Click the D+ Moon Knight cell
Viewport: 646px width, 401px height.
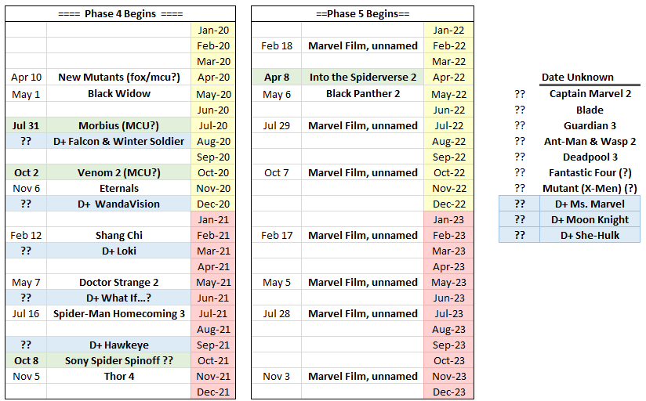coord(590,219)
